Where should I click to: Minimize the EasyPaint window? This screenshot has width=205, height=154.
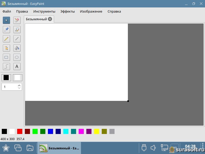[x=186, y=4]
